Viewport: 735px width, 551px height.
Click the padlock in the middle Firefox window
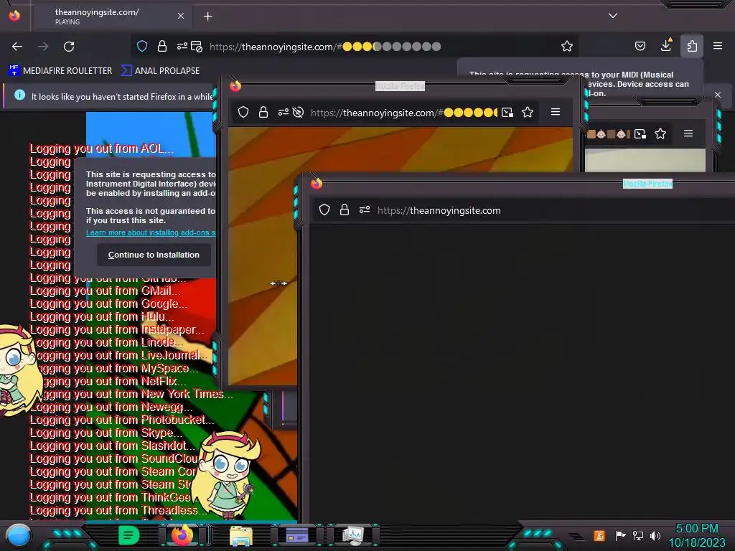coord(263,112)
